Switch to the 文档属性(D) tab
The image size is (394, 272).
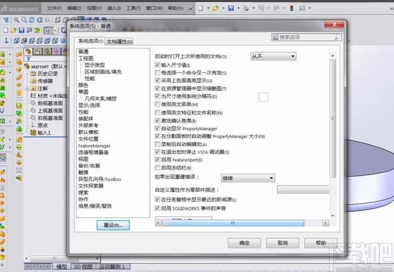120,41
